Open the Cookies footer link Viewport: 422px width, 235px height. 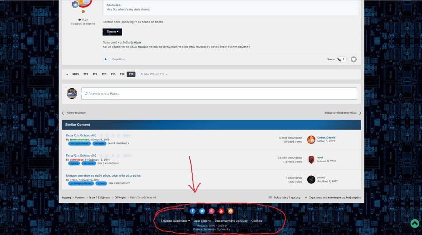[257, 221]
